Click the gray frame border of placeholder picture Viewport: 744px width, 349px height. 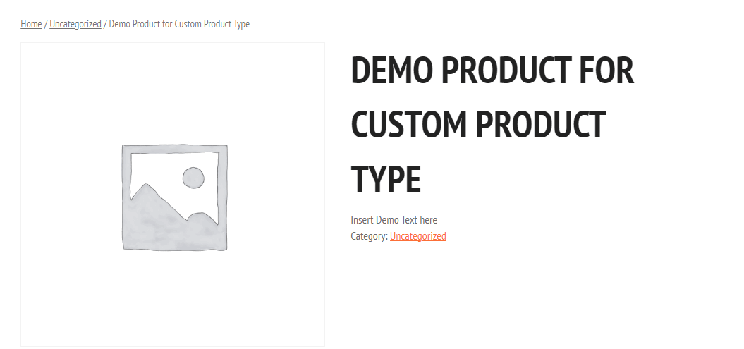coord(126,197)
